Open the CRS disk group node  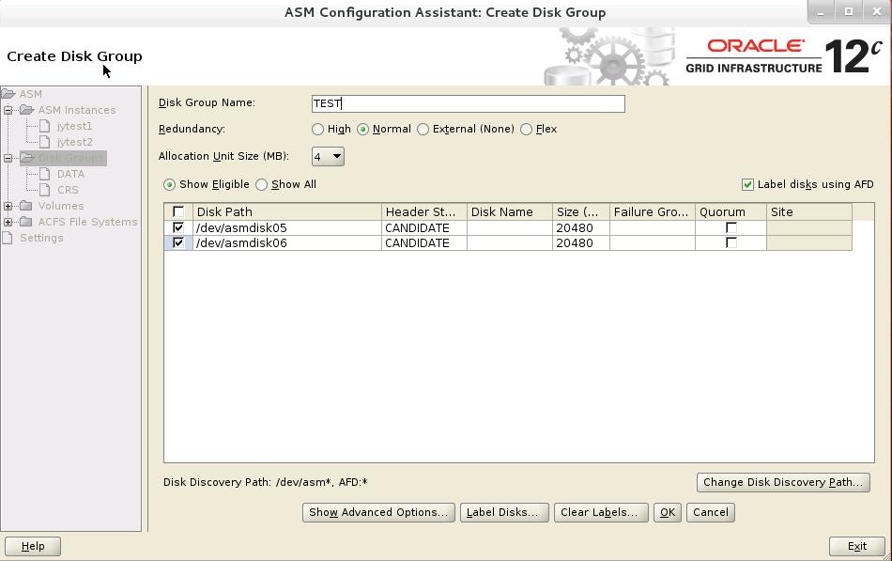click(68, 190)
